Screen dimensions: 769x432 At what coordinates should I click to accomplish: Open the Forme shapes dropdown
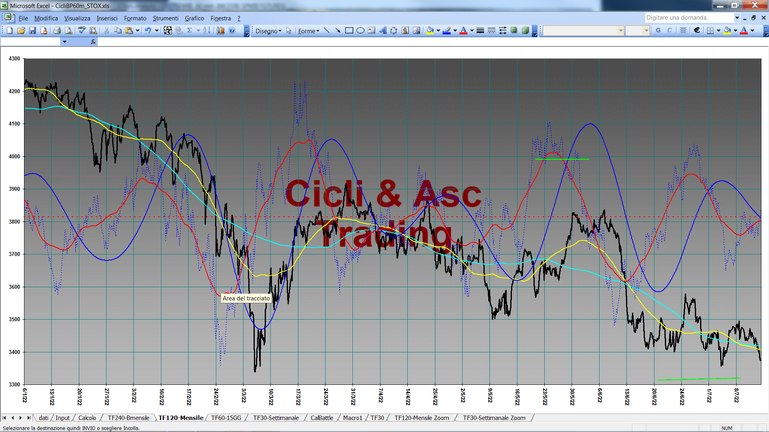tap(308, 31)
